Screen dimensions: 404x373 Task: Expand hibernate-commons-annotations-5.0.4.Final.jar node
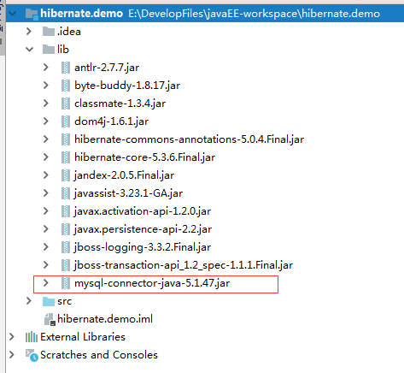(x=46, y=139)
